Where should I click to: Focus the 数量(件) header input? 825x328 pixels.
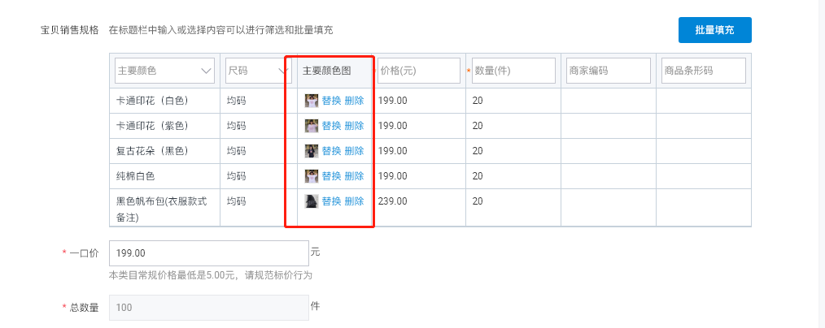[513, 71]
